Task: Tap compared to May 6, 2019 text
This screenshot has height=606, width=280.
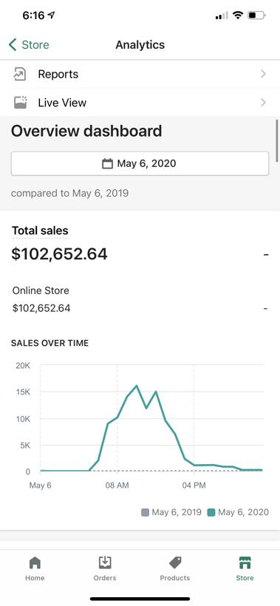Action: coord(70,193)
